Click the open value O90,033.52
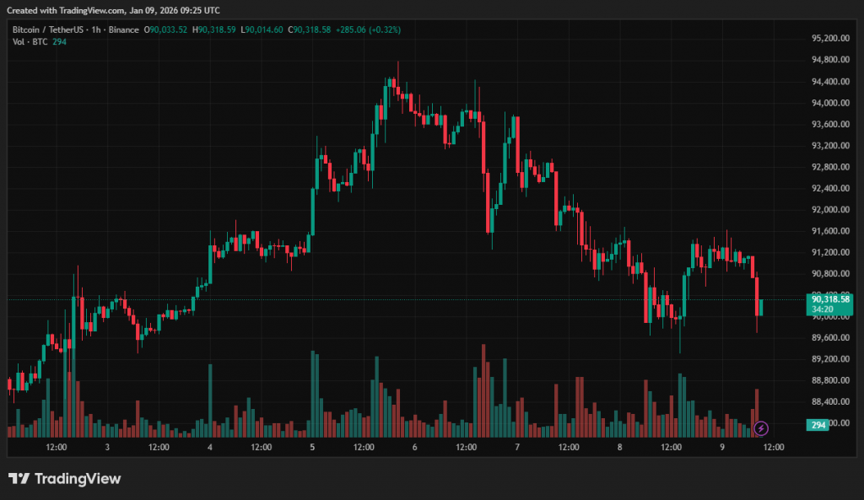 [167, 30]
